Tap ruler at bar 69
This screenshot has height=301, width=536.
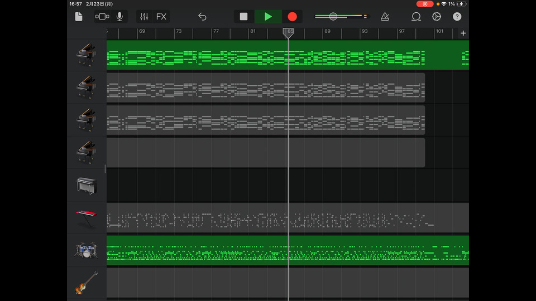click(x=142, y=31)
